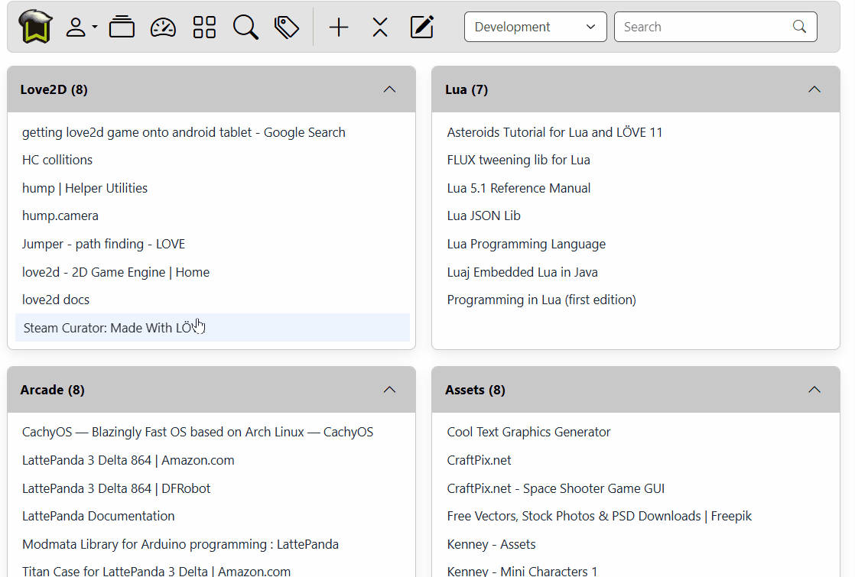Click magnifier inside the Search box
Screen dimensions: 855x577
(799, 27)
